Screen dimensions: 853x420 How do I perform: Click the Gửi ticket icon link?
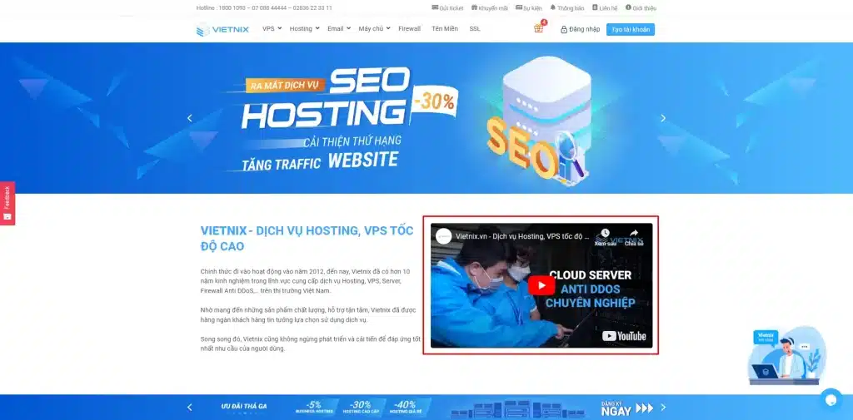[x=447, y=8]
